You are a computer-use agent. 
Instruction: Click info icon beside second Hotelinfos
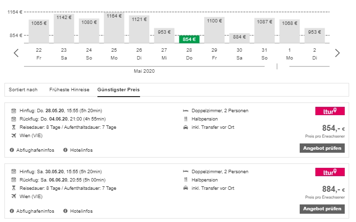click(x=65, y=211)
